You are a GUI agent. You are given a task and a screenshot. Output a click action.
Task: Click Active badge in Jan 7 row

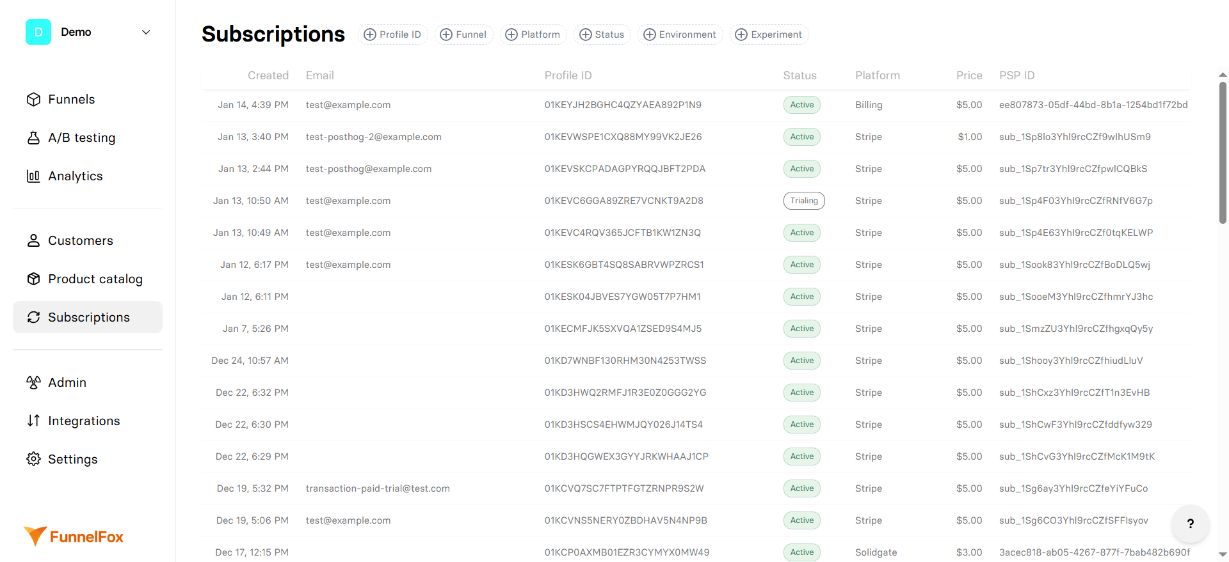(802, 329)
